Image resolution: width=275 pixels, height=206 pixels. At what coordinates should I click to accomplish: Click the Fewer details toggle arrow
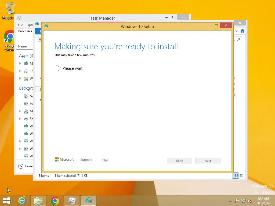coord(21,166)
